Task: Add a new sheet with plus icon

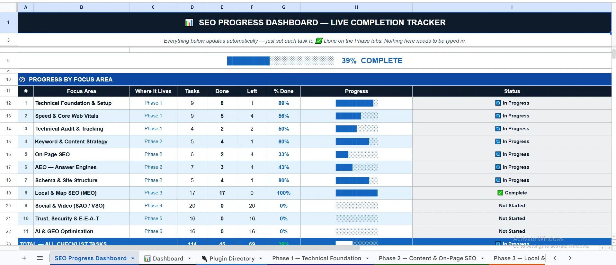Action: 24,258
